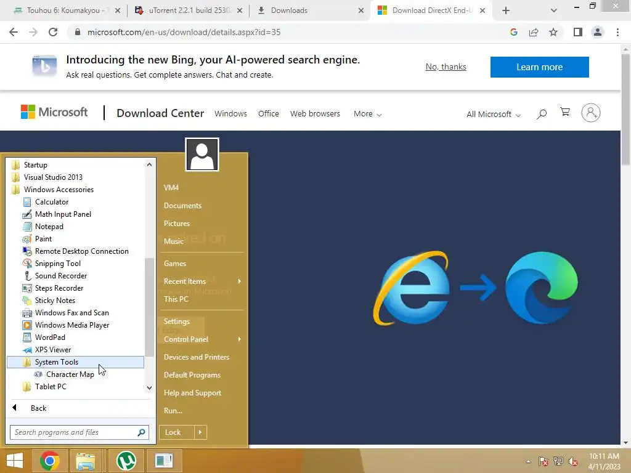
Task: Click the Microsoft site search magnifier
Action: (x=542, y=114)
